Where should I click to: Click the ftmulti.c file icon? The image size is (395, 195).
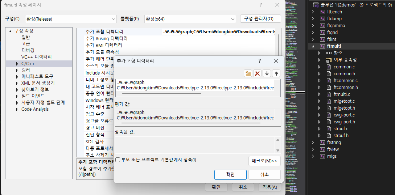click(329, 94)
